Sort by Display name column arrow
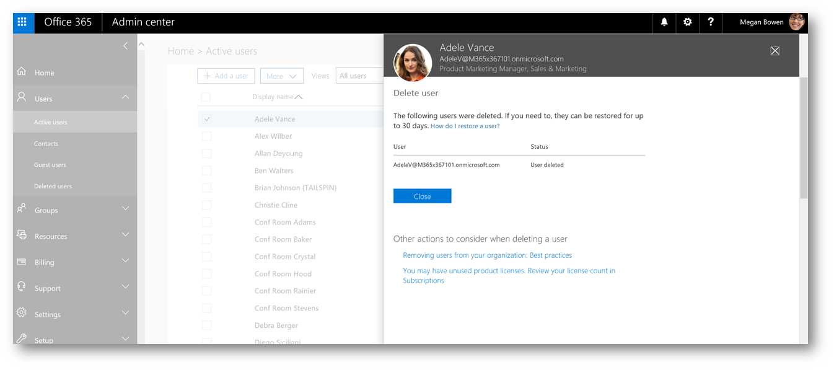This screenshot has height=370, width=834. tap(299, 97)
